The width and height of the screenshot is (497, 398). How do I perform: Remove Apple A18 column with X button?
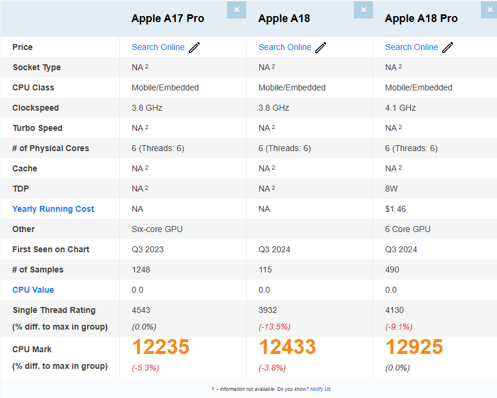(x=363, y=10)
